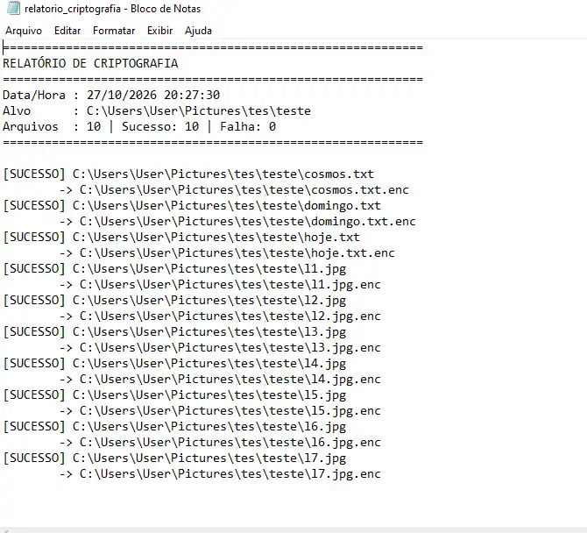Click the Arquivos line with Sucesso: 10
The width and height of the screenshot is (587, 533).
139,126
